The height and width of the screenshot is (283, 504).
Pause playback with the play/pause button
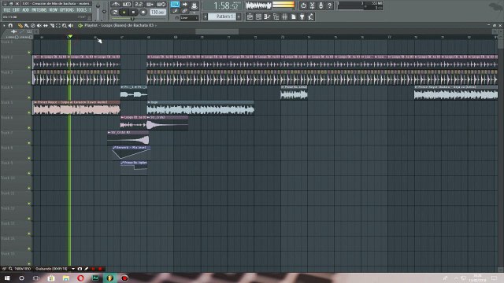coord(124,13)
